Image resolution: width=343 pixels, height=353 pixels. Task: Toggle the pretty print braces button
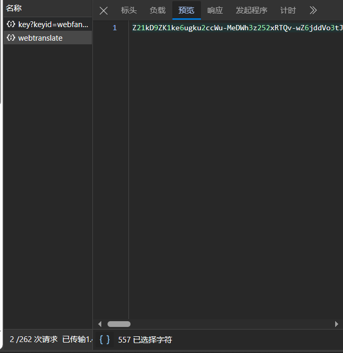[105, 339]
